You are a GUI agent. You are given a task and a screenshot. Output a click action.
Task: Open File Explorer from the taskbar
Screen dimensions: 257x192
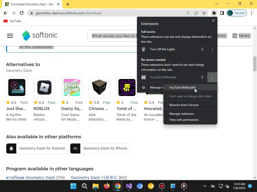(x=96, y=186)
